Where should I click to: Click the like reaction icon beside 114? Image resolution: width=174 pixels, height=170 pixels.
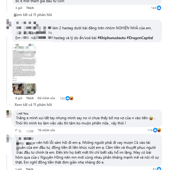(155, 130)
